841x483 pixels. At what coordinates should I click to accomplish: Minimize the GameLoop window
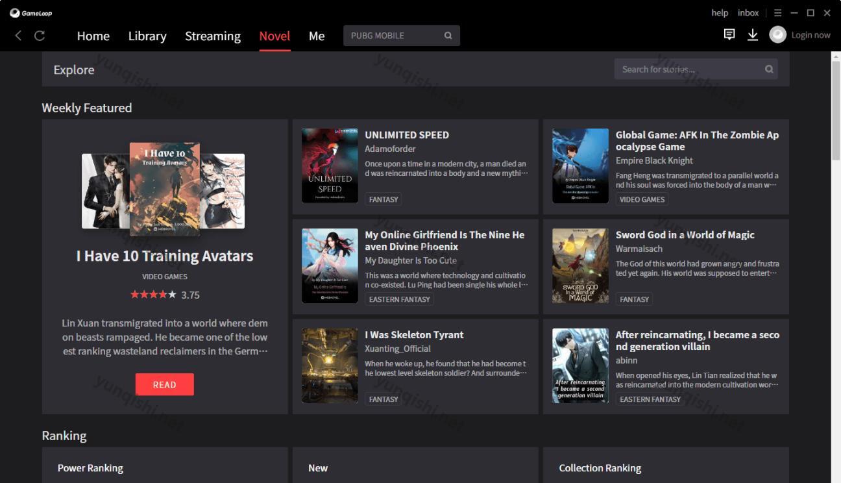(794, 13)
